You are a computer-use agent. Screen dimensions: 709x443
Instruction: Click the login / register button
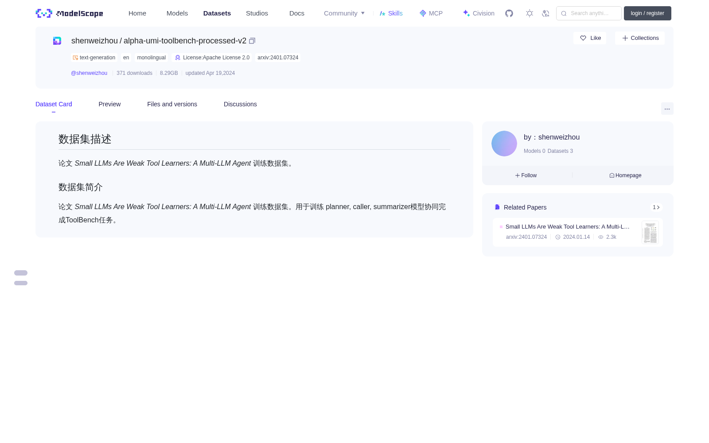coord(647,13)
